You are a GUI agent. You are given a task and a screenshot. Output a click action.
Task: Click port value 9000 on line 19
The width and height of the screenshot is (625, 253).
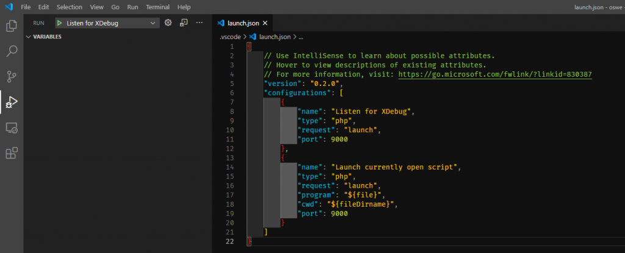339,213
